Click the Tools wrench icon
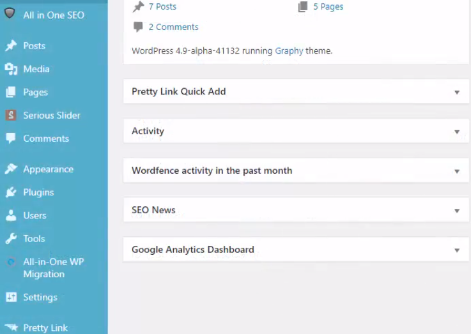Image resolution: width=471 pixels, height=334 pixels. (11, 239)
